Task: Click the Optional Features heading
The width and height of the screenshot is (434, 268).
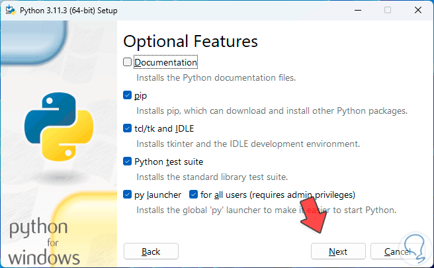Action: pos(191,41)
